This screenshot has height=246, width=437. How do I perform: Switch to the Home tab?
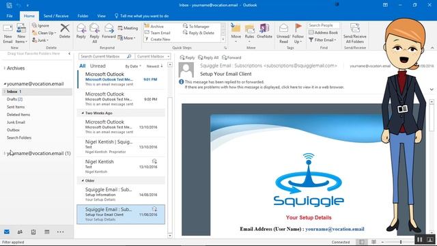(x=29, y=16)
